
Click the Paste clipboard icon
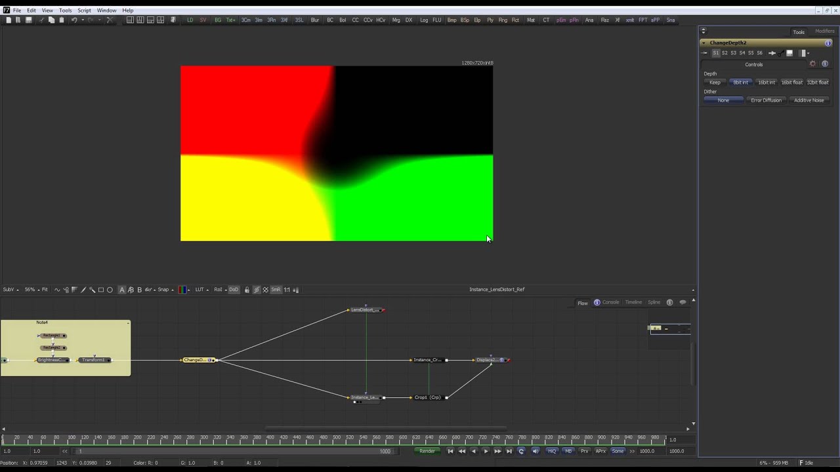click(62, 20)
